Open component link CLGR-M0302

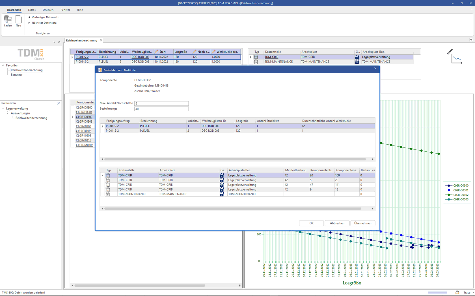click(x=84, y=145)
